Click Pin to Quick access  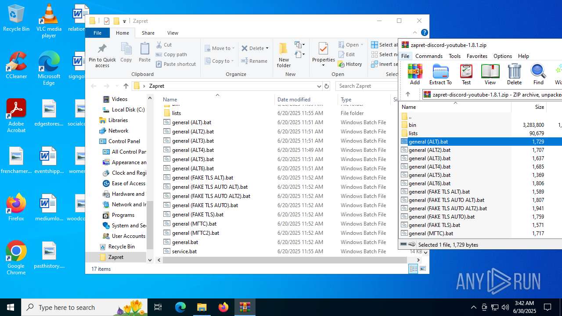tap(102, 55)
